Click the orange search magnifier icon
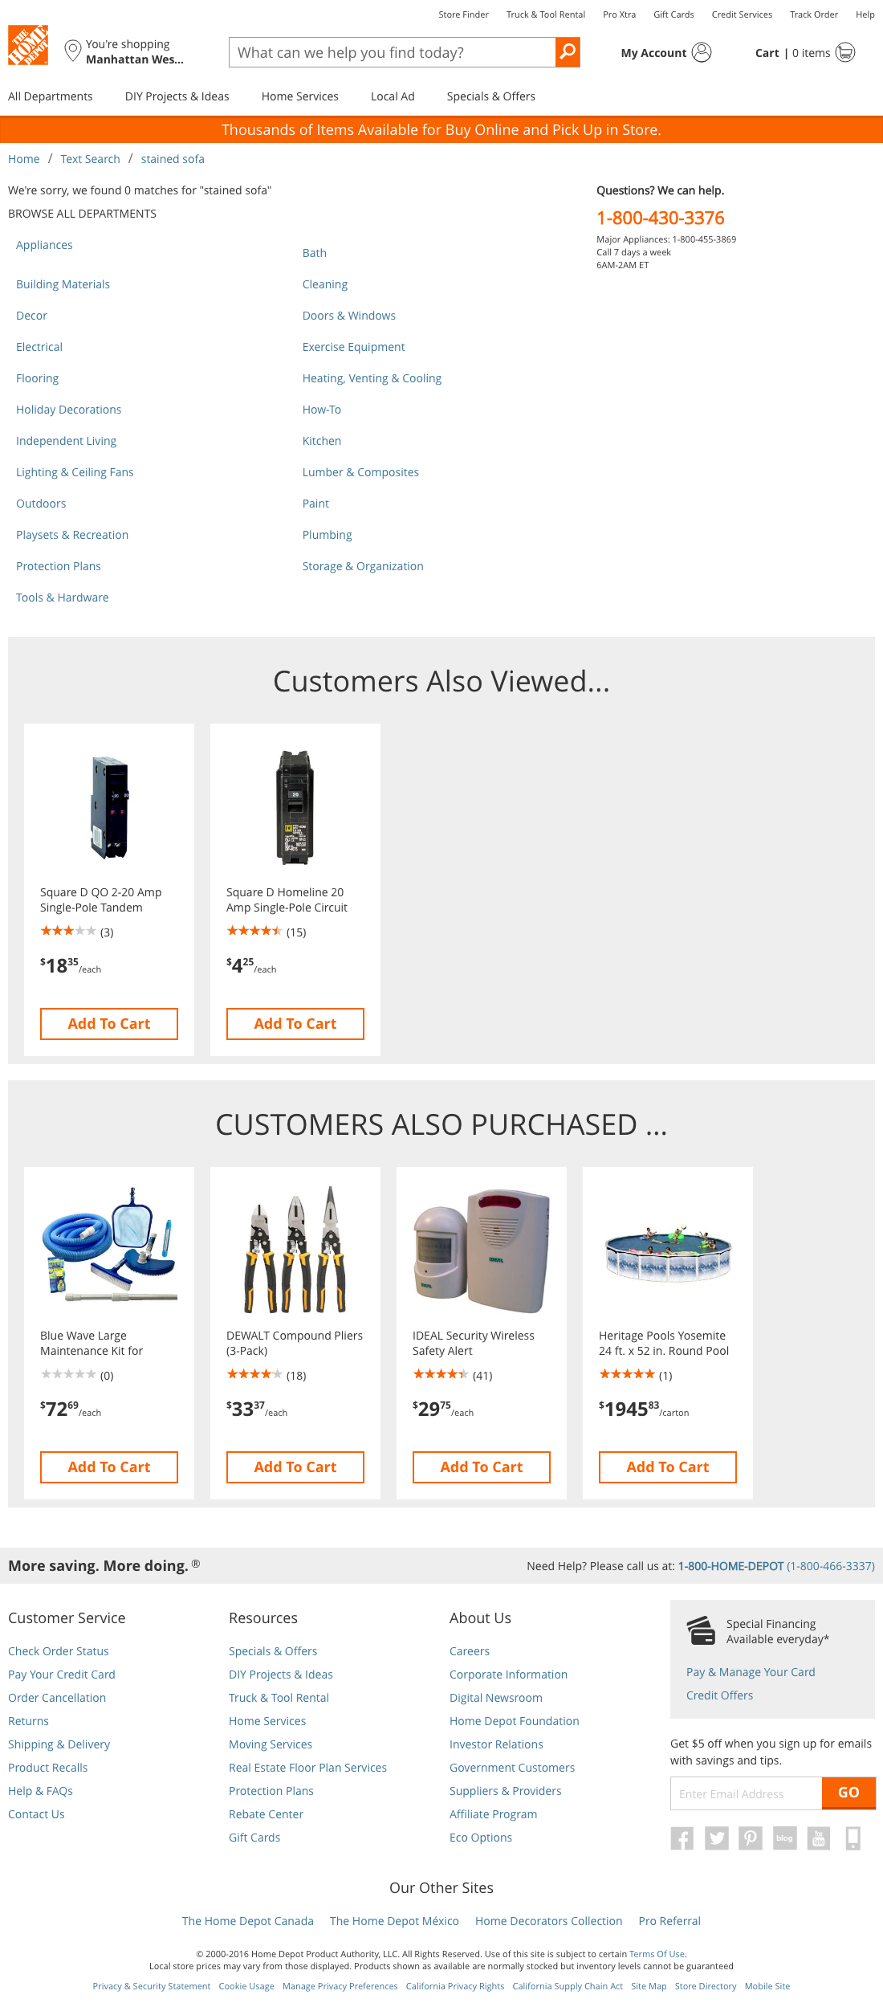 click(567, 52)
